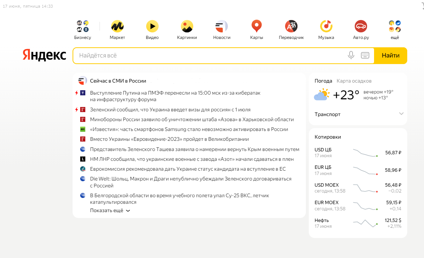The width and height of the screenshot is (424, 258).
Task: Click the source icon beside Евровидение-2023 headline
Action: point(83,139)
